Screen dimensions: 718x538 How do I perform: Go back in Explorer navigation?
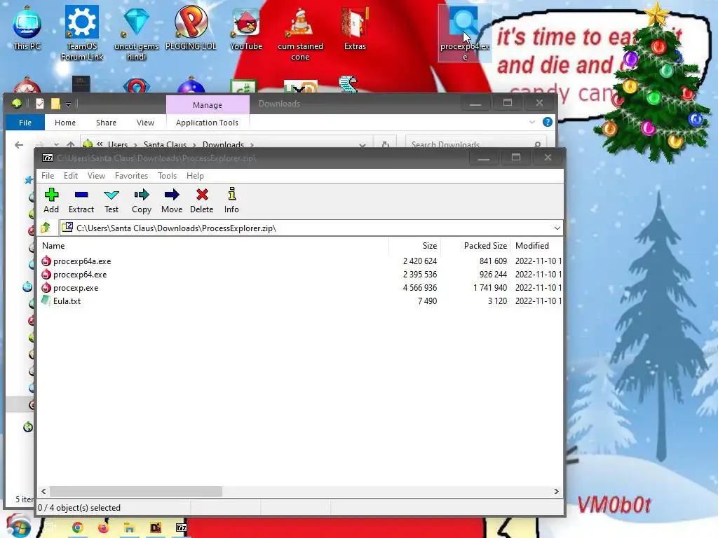[x=19, y=144]
